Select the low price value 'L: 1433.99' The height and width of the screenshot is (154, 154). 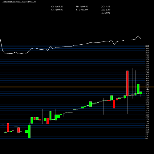click(82, 10)
